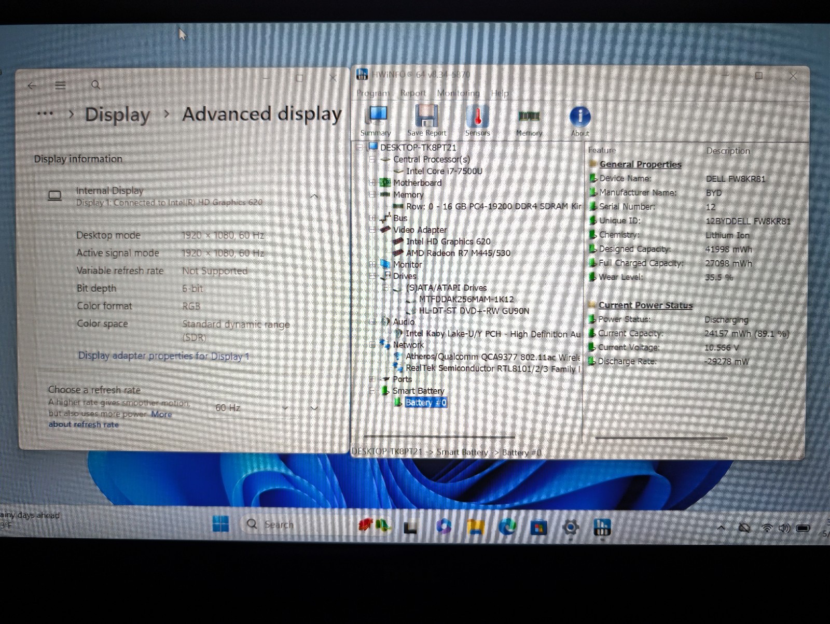
Task: Select the 16 GB DDR4 SDRAM row
Action: pyautogui.click(x=493, y=206)
